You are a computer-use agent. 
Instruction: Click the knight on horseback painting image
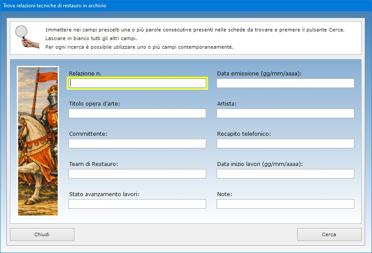(38, 141)
